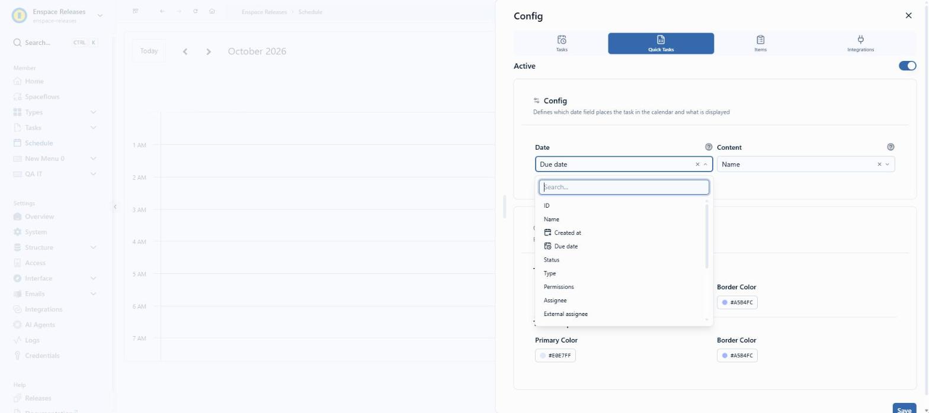The image size is (929, 413).
Task: Open Access settings
Action: 35,263
